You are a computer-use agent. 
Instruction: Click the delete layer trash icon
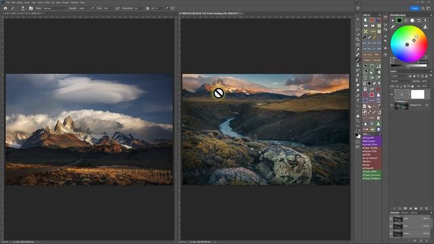click(427, 208)
